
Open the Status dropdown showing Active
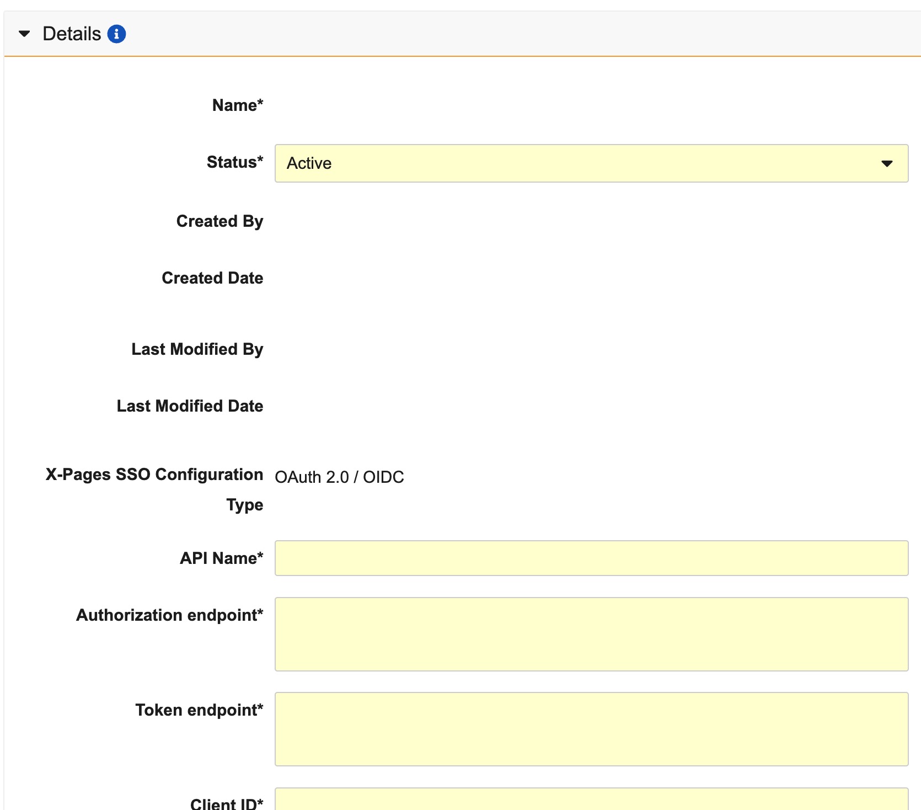tap(591, 163)
